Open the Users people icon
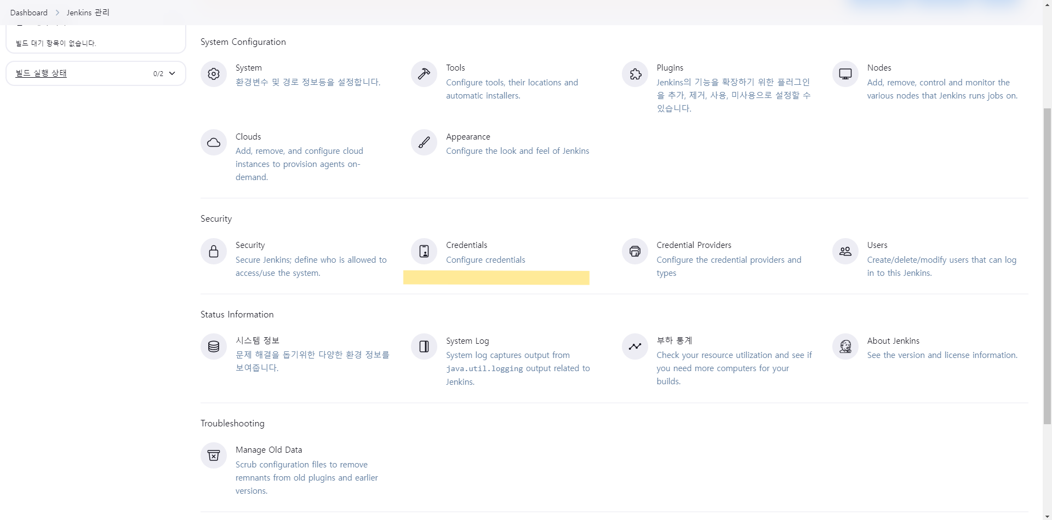This screenshot has width=1052, height=520. point(845,251)
